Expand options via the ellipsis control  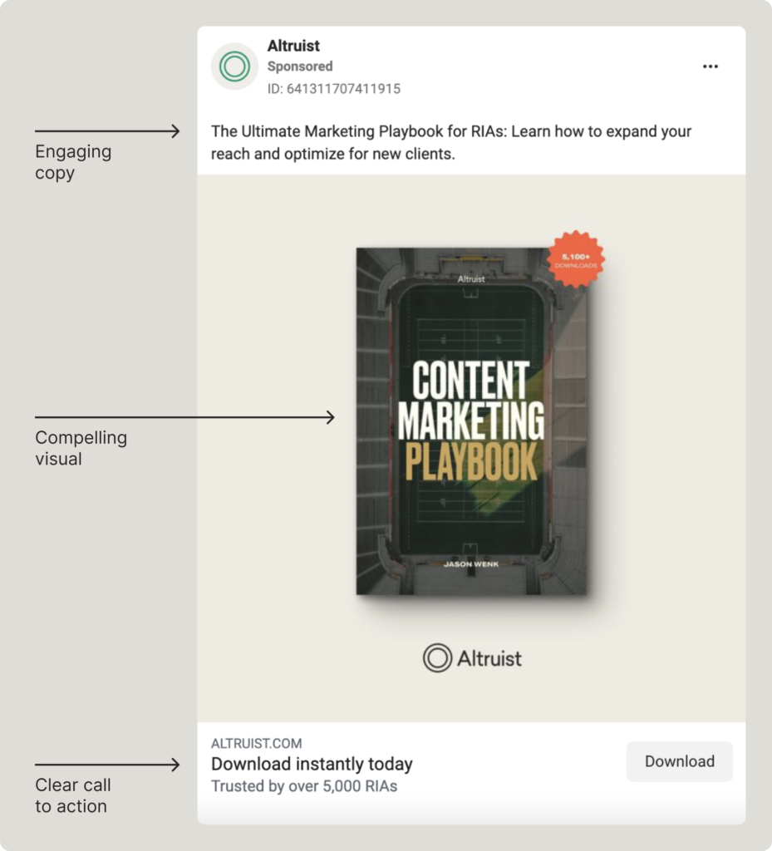click(x=711, y=66)
